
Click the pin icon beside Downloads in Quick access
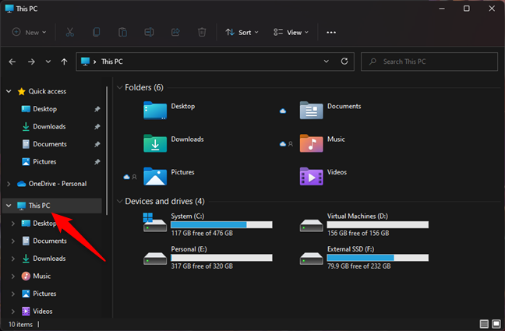coord(97,127)
